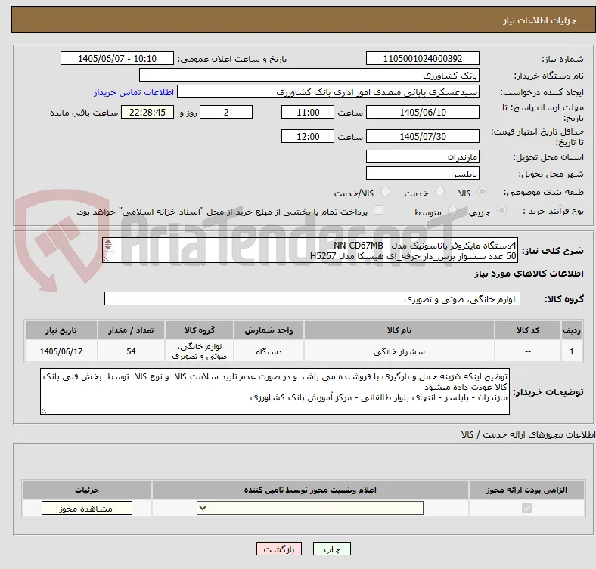Image resolution: width=596 pixels, height=569 pixels.
Task: Click the اعلام وضعیت مجوز column header
Action: pos(310,490)
